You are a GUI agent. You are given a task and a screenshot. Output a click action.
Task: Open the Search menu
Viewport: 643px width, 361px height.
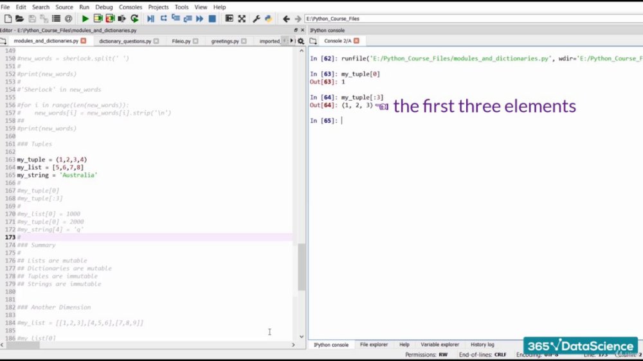click(41, 7)
